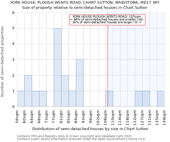Click the x-axis label 106sqm
Screen dimensions: 170x142
(x=105, y=118)
